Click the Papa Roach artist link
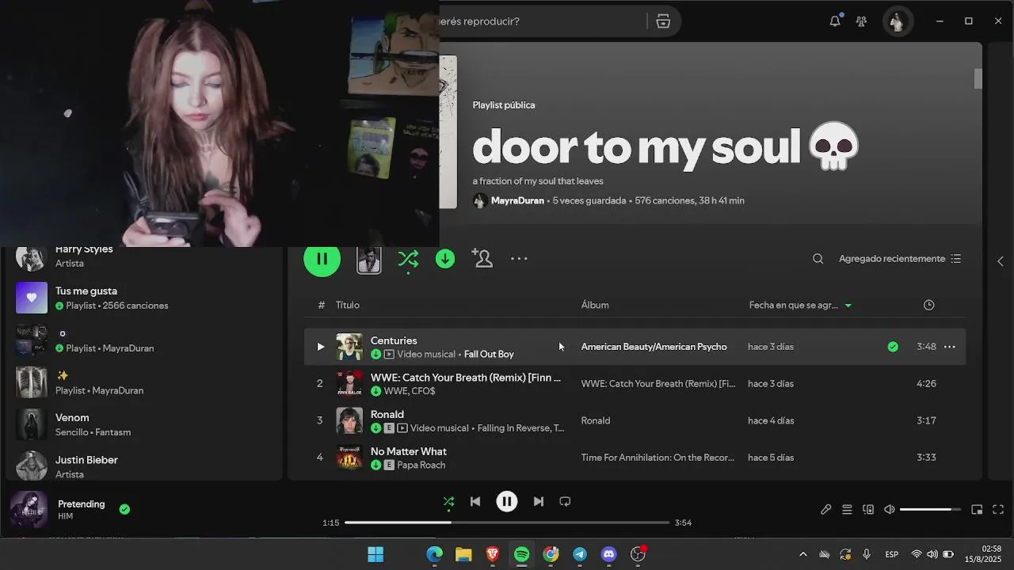The image size is (1014, 570). point(421,465)
